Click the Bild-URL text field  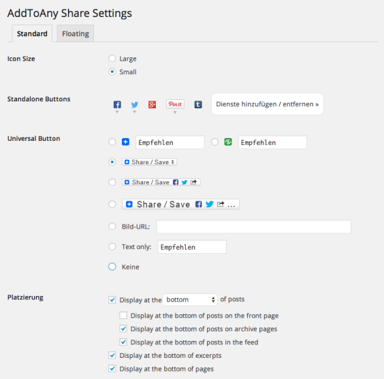click(254, 227)
